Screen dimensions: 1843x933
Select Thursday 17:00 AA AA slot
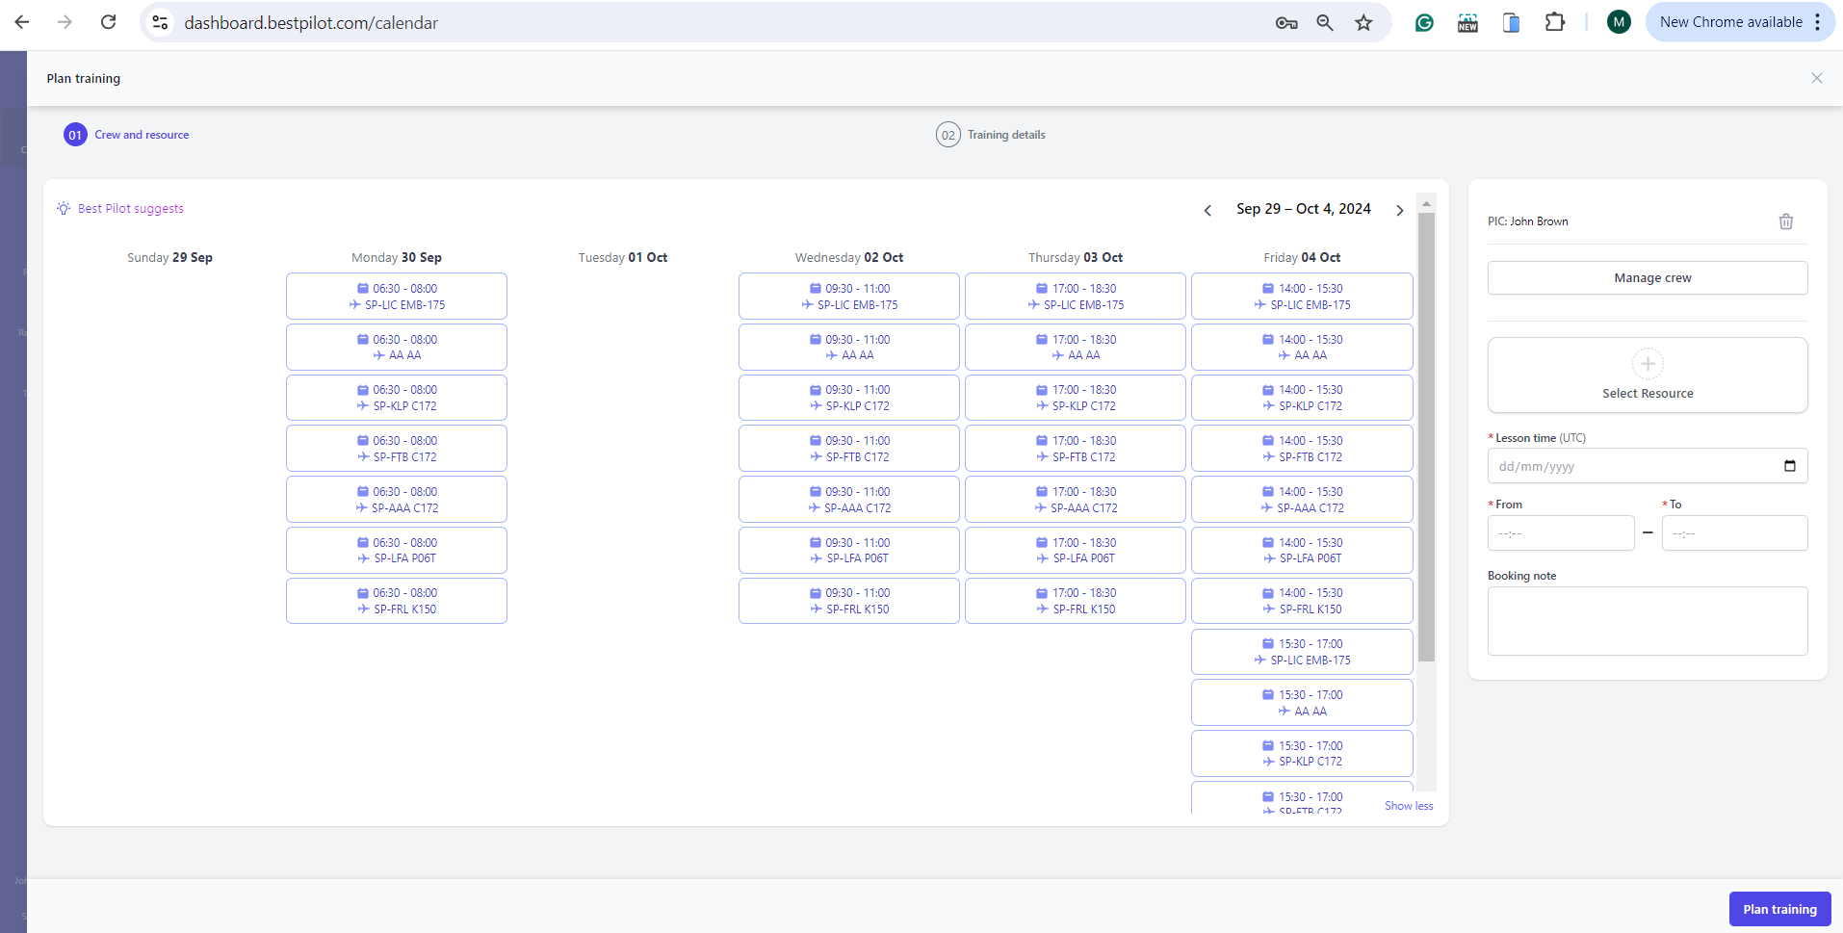click(1076, 348)
